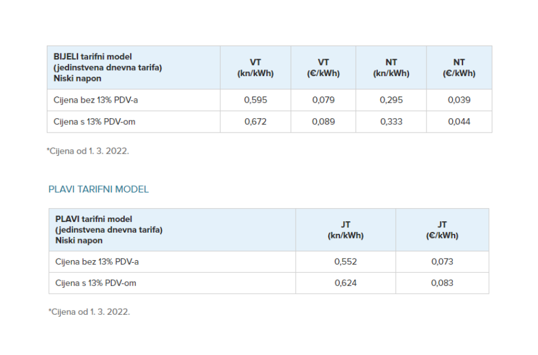
Task: Select the 0,552 JT price cell
Action: pos(345,261)
